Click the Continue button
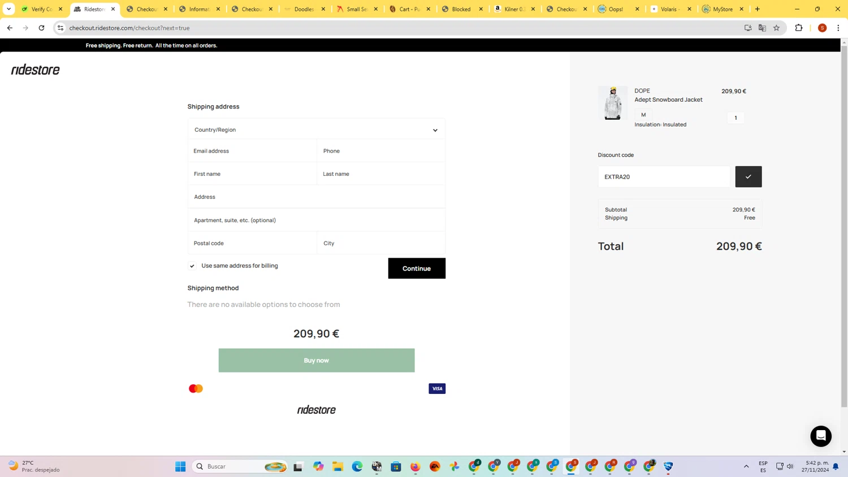 (417, 268)
